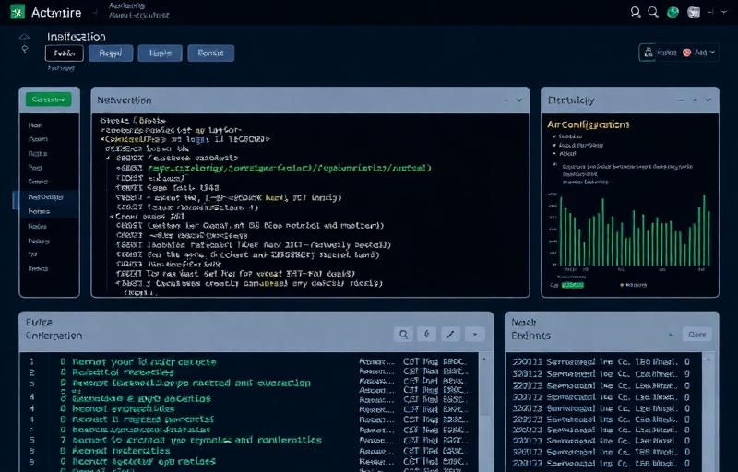
Task: Collapse the chart panel with its chevron
Action: tap(708, 100)
